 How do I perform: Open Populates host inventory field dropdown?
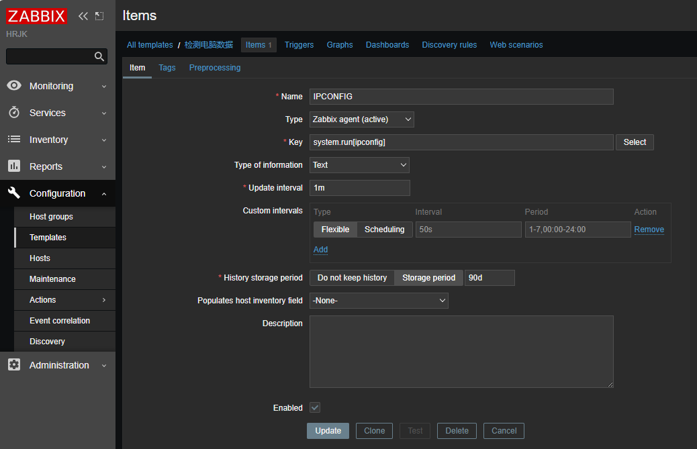379,301
